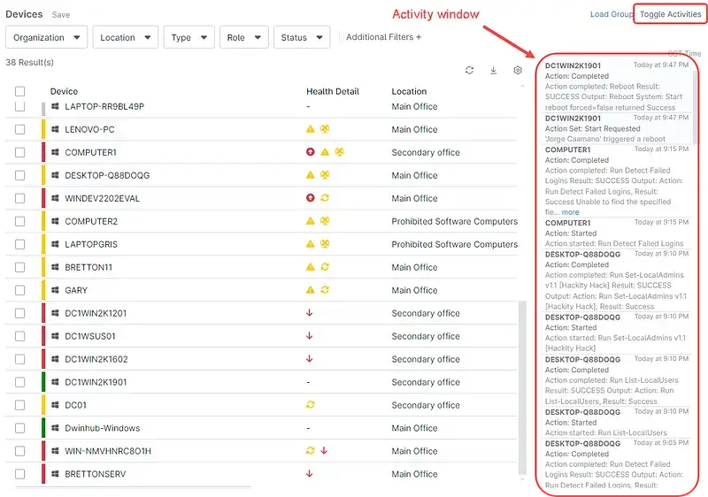708x497 pixels.
Task: Click the Save link next to Devices
Action: 61,15
